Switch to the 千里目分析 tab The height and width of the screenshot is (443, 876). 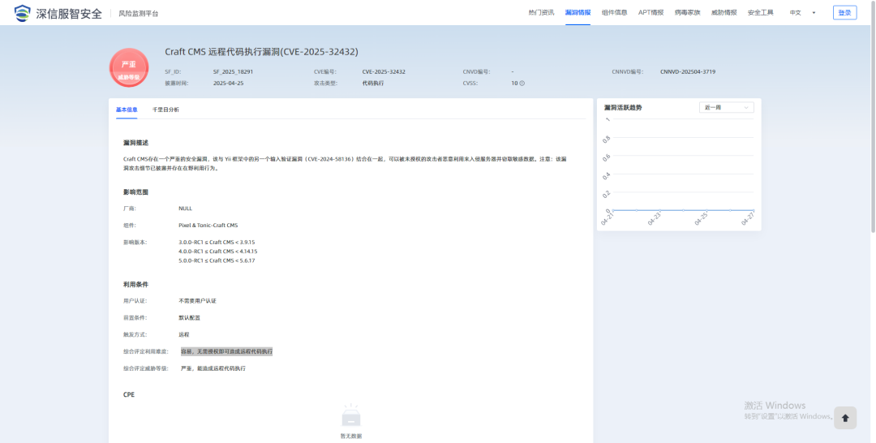click(x=166, y=110)
